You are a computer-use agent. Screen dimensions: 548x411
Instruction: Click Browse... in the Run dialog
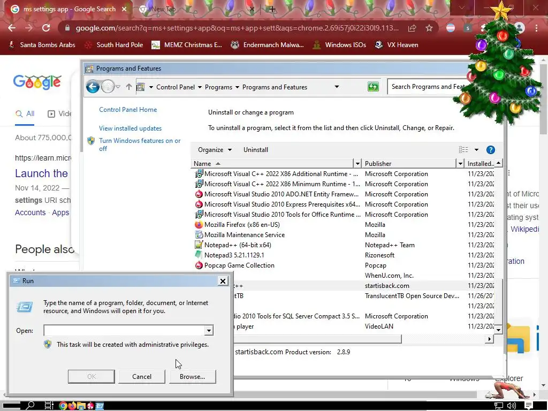click(192, 377)
